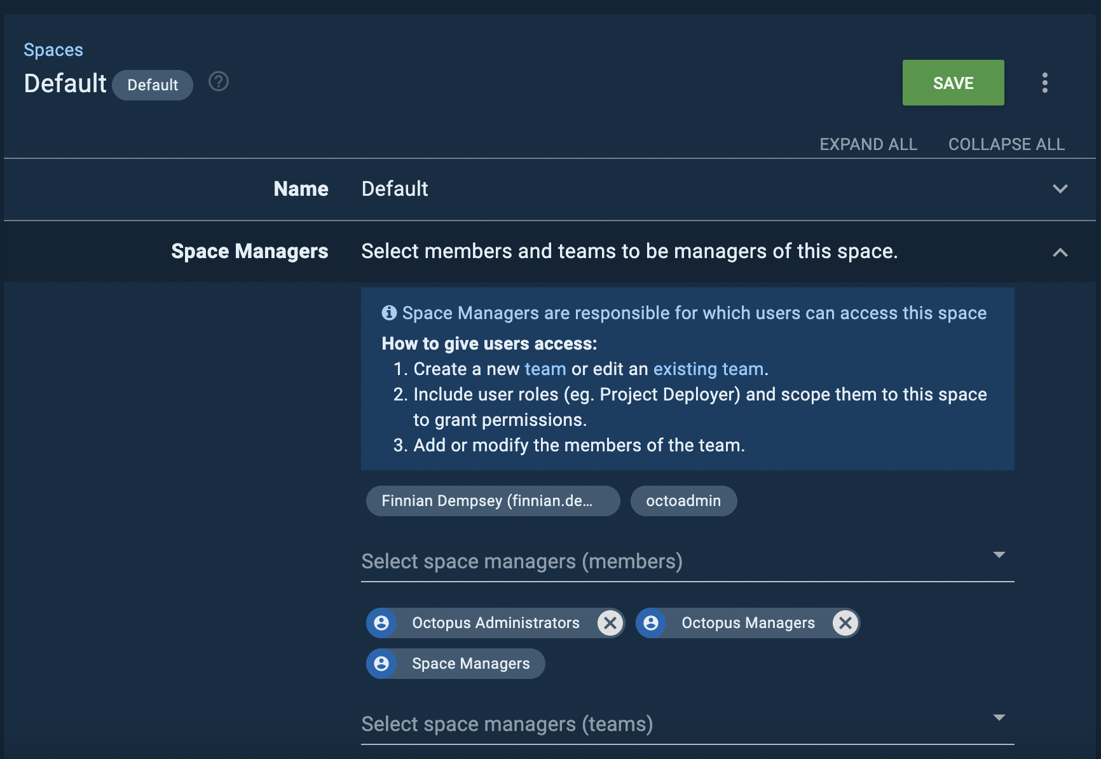
Task: Remove the Octopus Administrators team
Action: 610,623
